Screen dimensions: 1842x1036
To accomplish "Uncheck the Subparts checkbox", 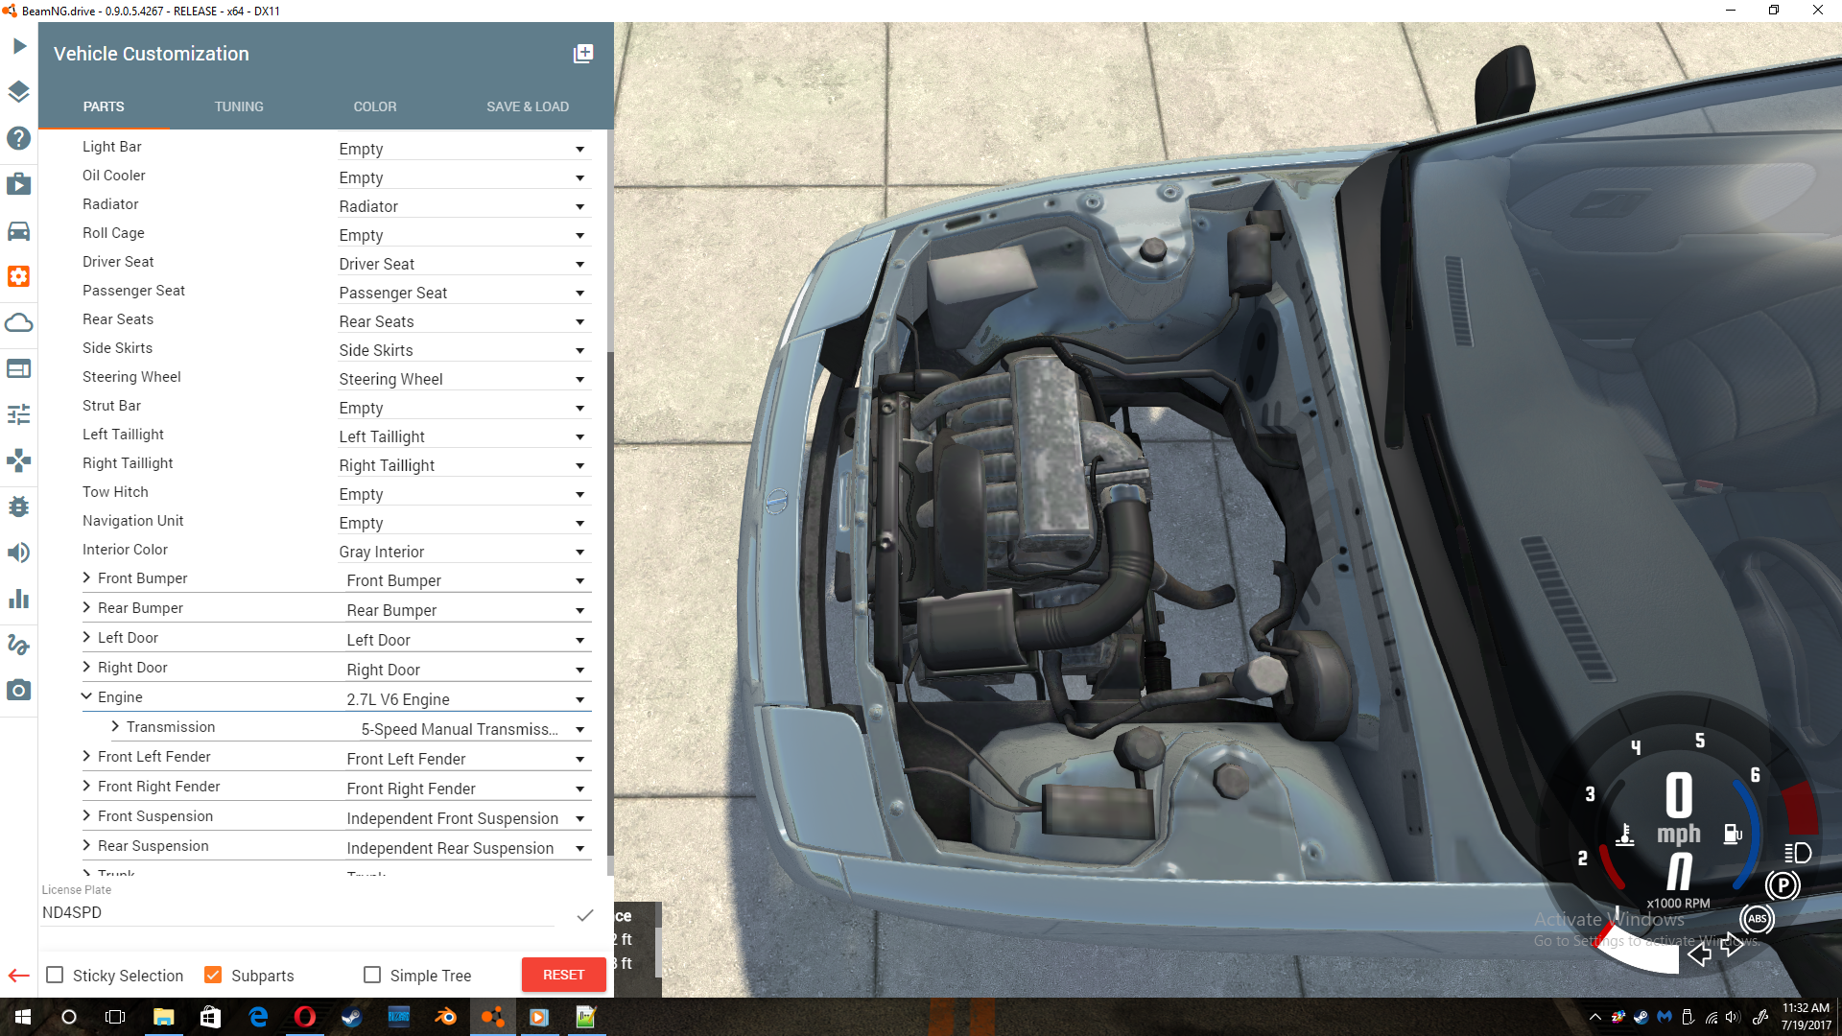I will pyautogui.click(x=213, y=975).
